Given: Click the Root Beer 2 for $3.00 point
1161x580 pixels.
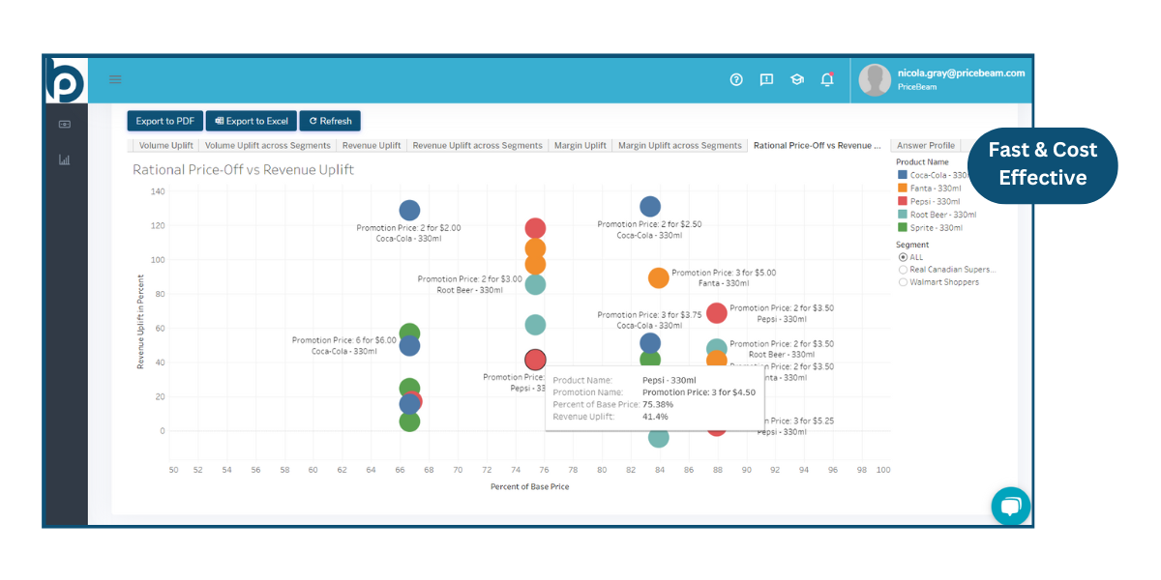Looking at the screenshot, I should tap(535, 284).
